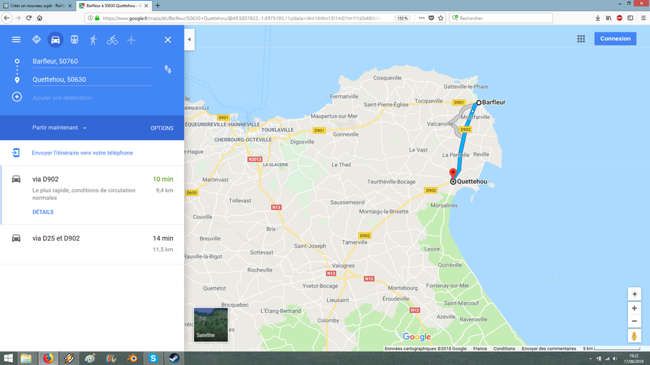Open Steam from the taskbar
This screenshot has height=365, width=650.
tap(174, 358)
